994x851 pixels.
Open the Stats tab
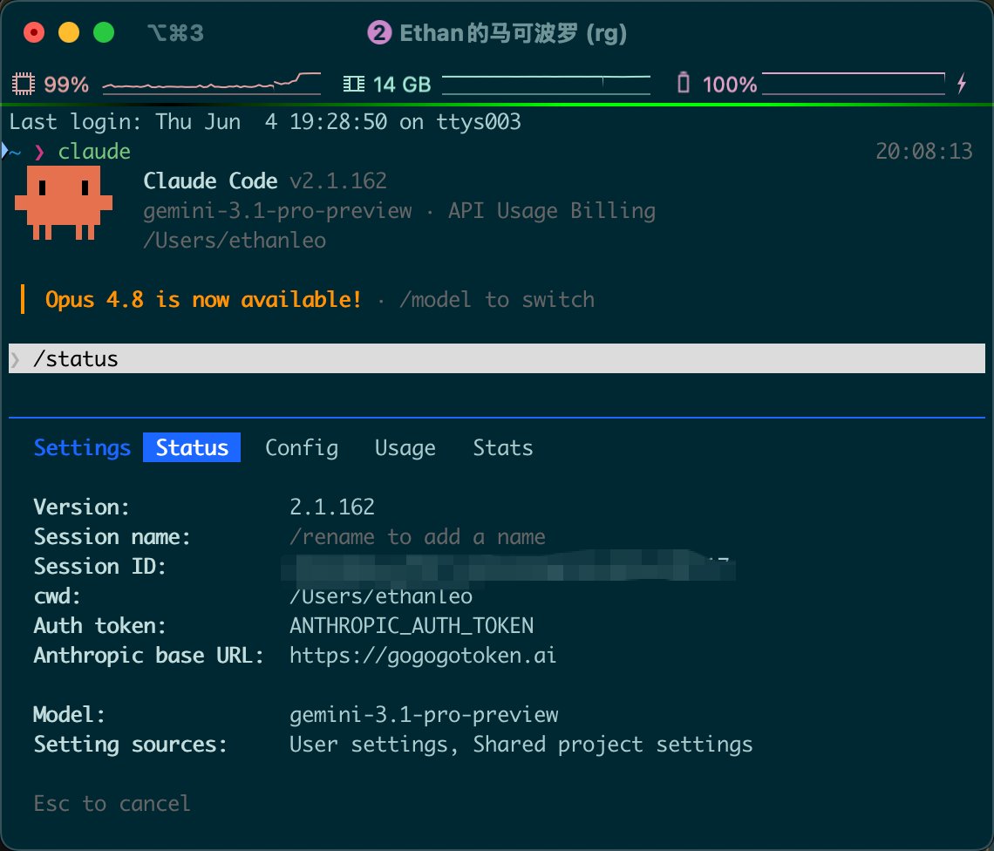(503, 447)
